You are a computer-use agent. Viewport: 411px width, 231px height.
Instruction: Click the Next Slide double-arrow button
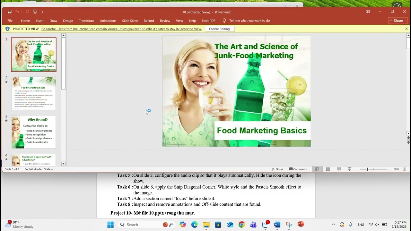pyautogui.click(x=408, y=142)
